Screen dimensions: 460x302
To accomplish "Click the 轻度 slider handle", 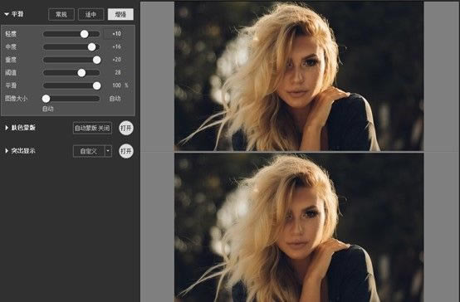I will (x=85, y=34).
